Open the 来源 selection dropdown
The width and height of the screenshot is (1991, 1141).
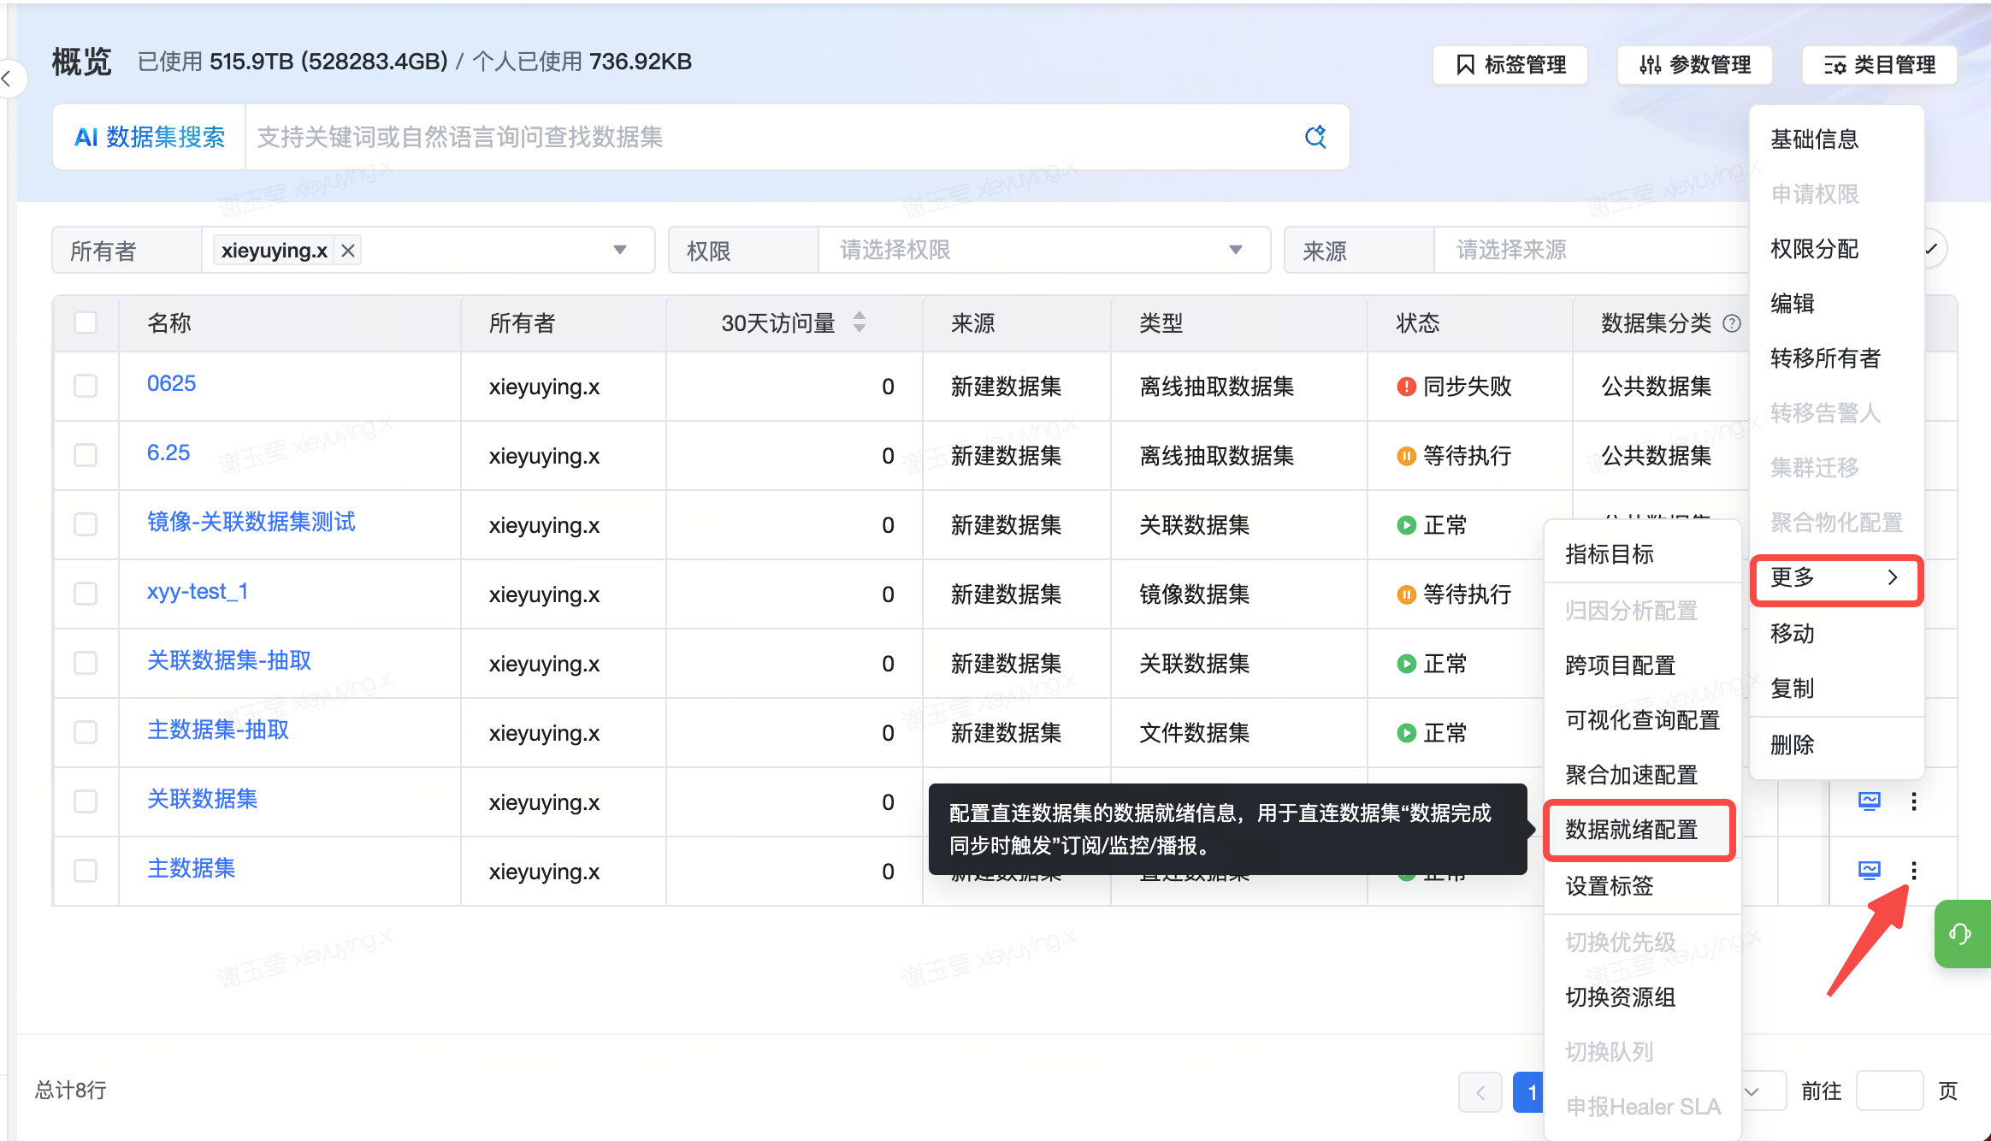[1591, 250]
